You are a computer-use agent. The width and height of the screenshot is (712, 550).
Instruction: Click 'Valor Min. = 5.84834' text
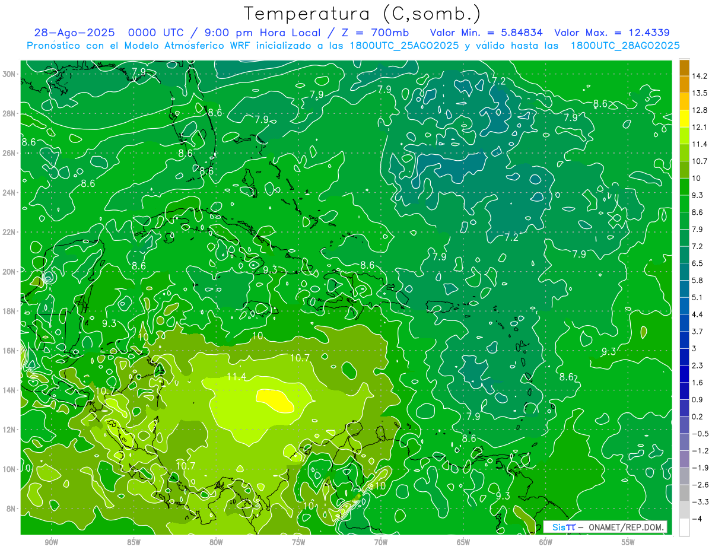487,33
